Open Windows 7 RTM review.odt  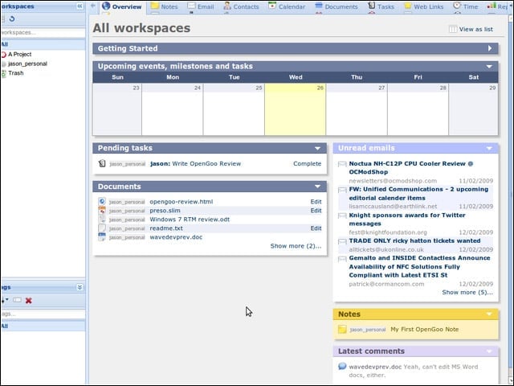(x=190, y=220)
